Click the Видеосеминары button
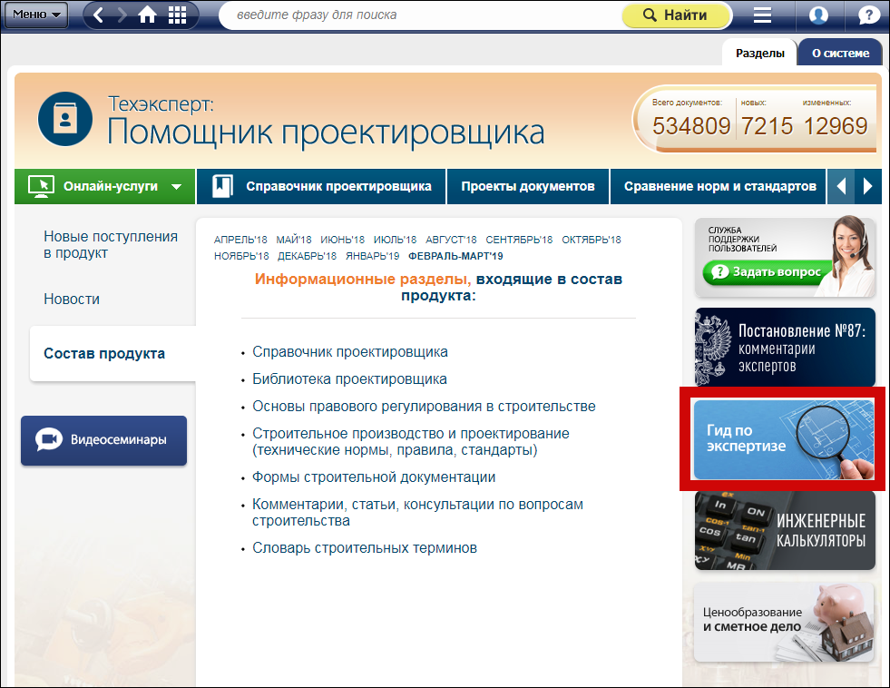 click(x=104, y=440)
